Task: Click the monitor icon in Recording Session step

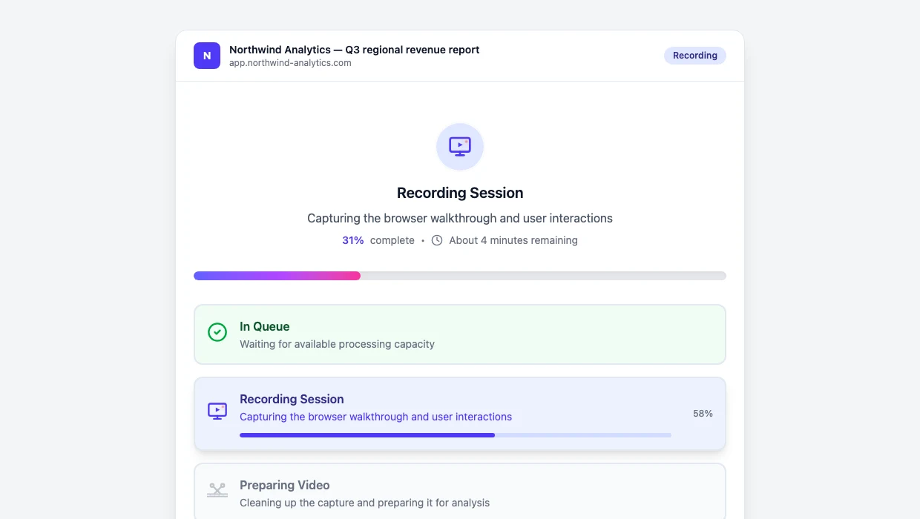Action: point(217,411)
